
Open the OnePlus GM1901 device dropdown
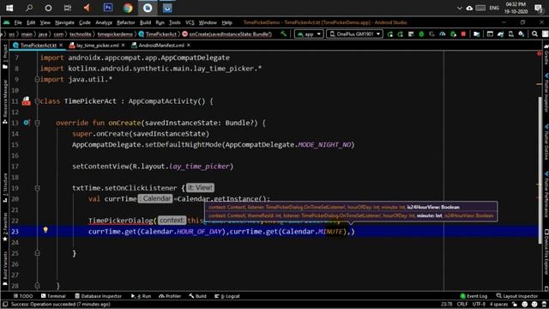click(354, 34)
